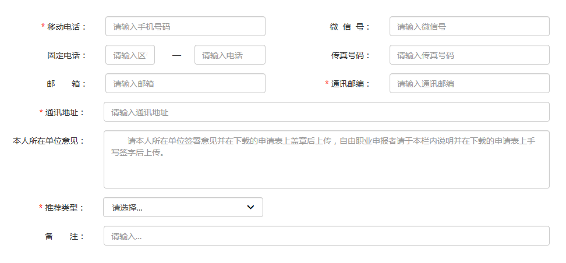Select the 通讯地址 mailing address field
566x263 pixels.
tap(326, 112)
